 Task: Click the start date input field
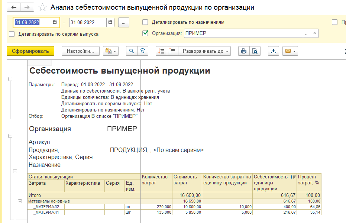tap(32, 22)
